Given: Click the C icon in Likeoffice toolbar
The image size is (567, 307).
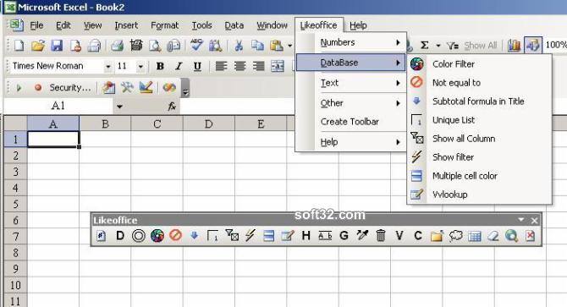Looking at the screenshot, I should 418,236.
